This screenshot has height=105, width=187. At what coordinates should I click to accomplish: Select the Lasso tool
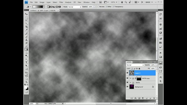pos(26,20)
